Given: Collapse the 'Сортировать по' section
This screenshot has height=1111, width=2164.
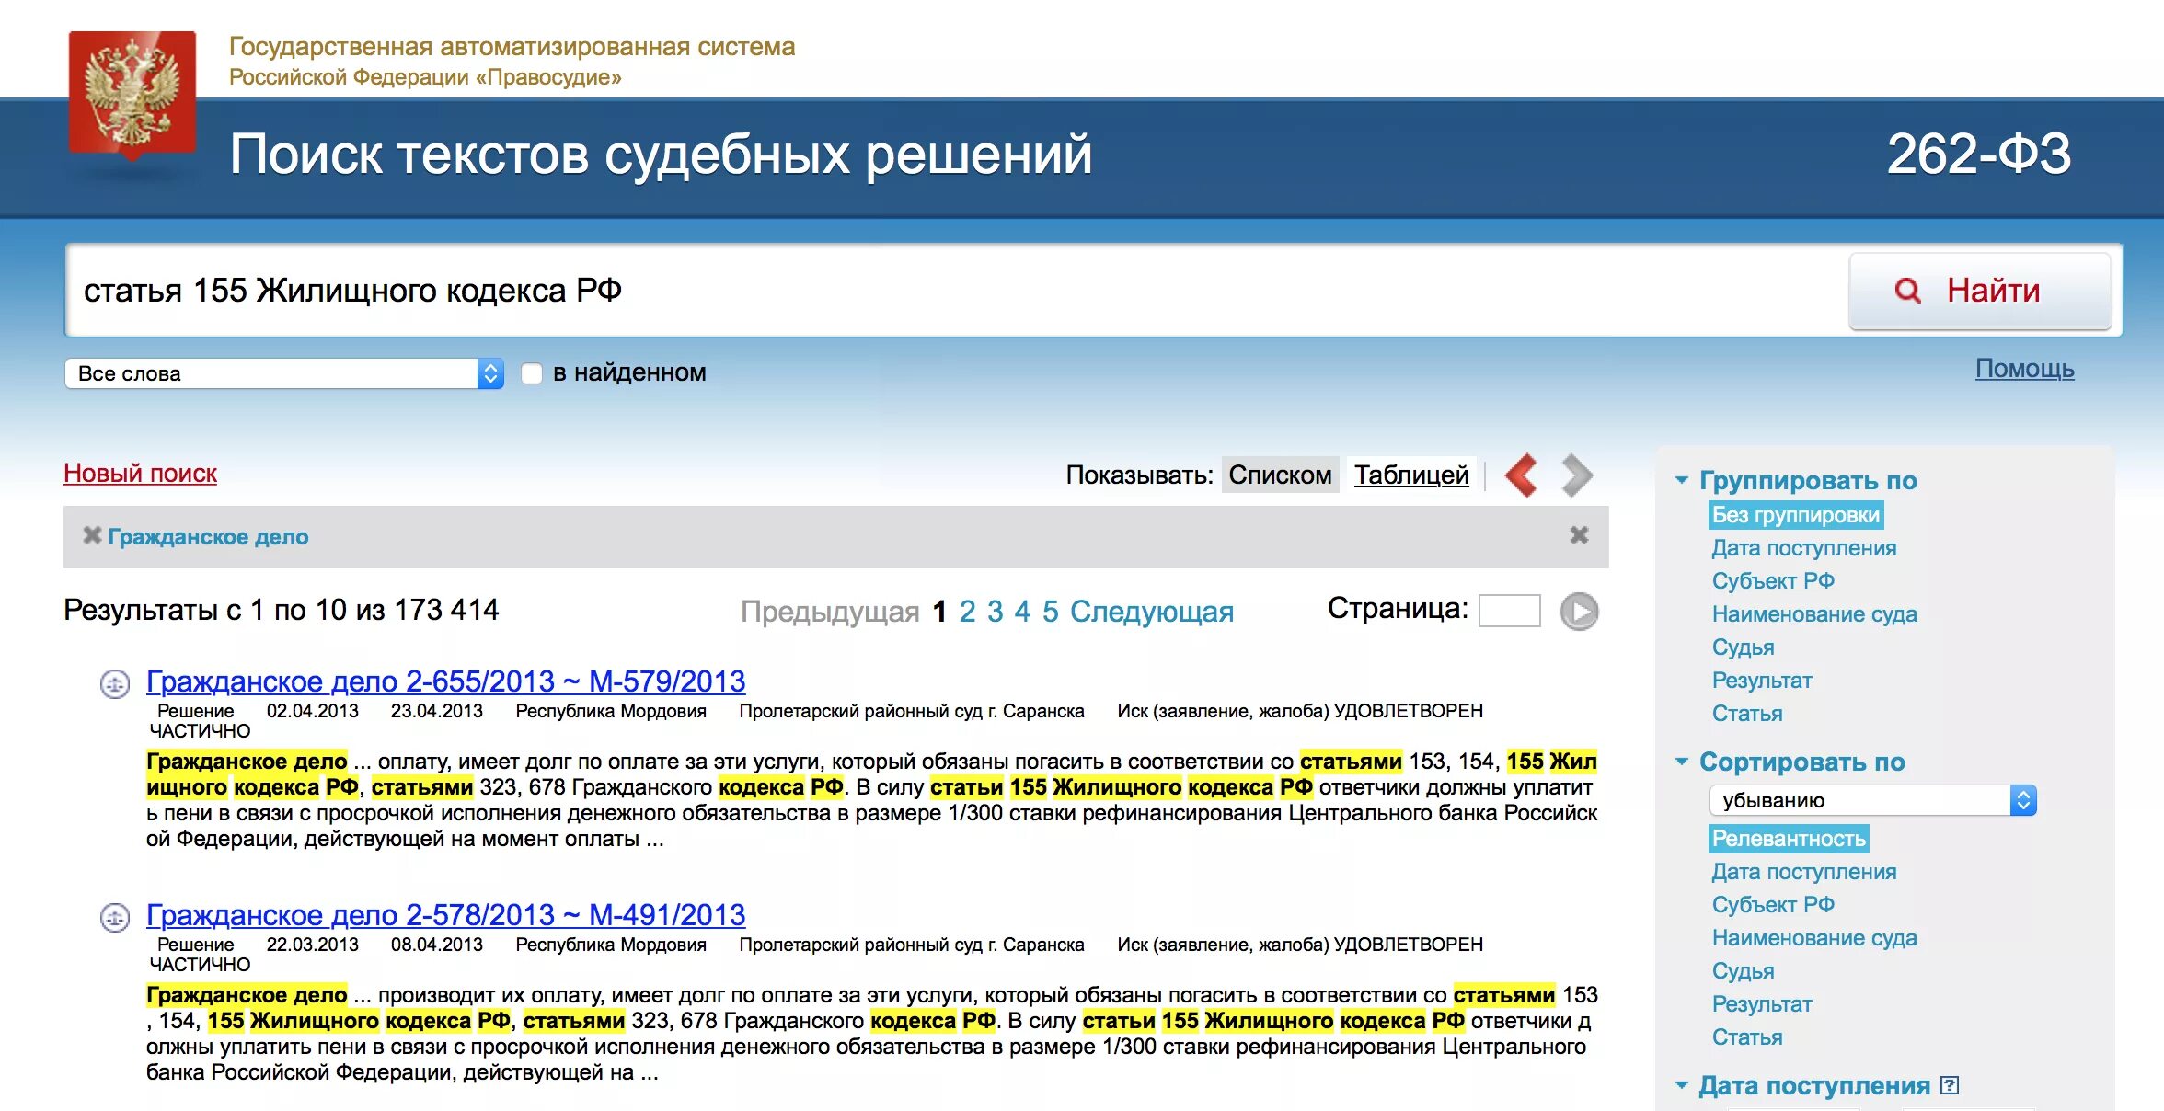Looking at the screenshot, I should click(x=1682, y=762).
